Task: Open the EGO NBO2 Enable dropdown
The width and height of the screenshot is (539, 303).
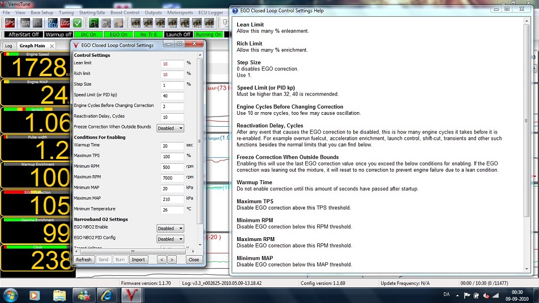Action: tap(170, 228)
